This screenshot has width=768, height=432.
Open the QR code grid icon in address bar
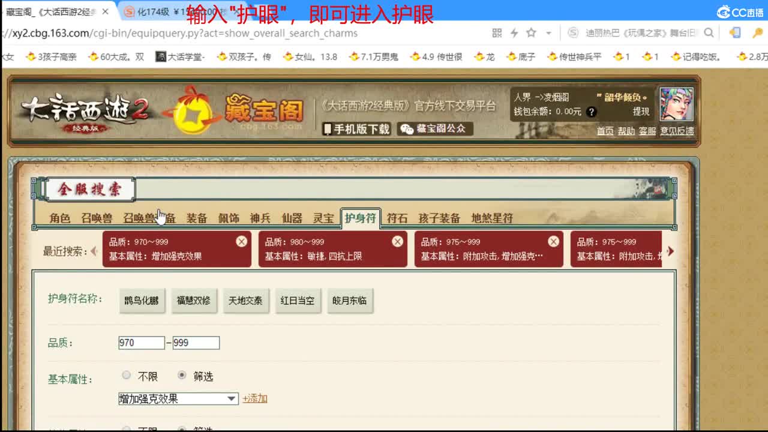click(x=497, y=33)
